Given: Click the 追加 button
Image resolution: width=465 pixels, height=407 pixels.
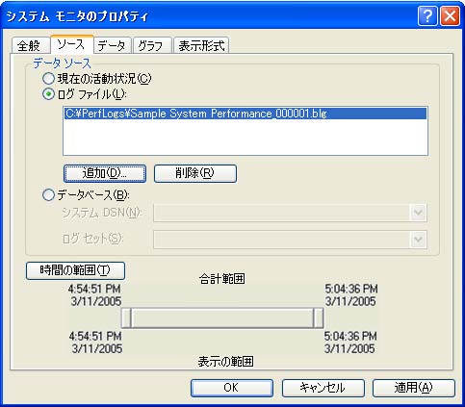Looking at the screenshot, I should tap(105, 173).
